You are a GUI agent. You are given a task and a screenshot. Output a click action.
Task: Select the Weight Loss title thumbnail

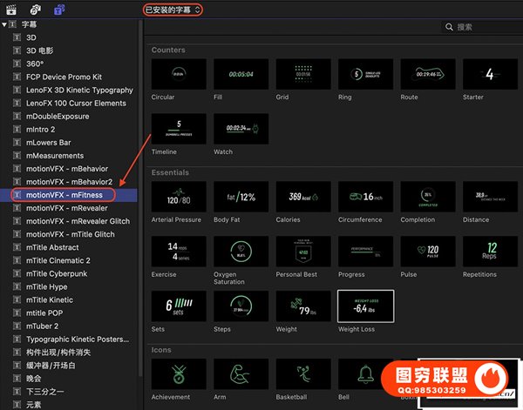(365, 306)
